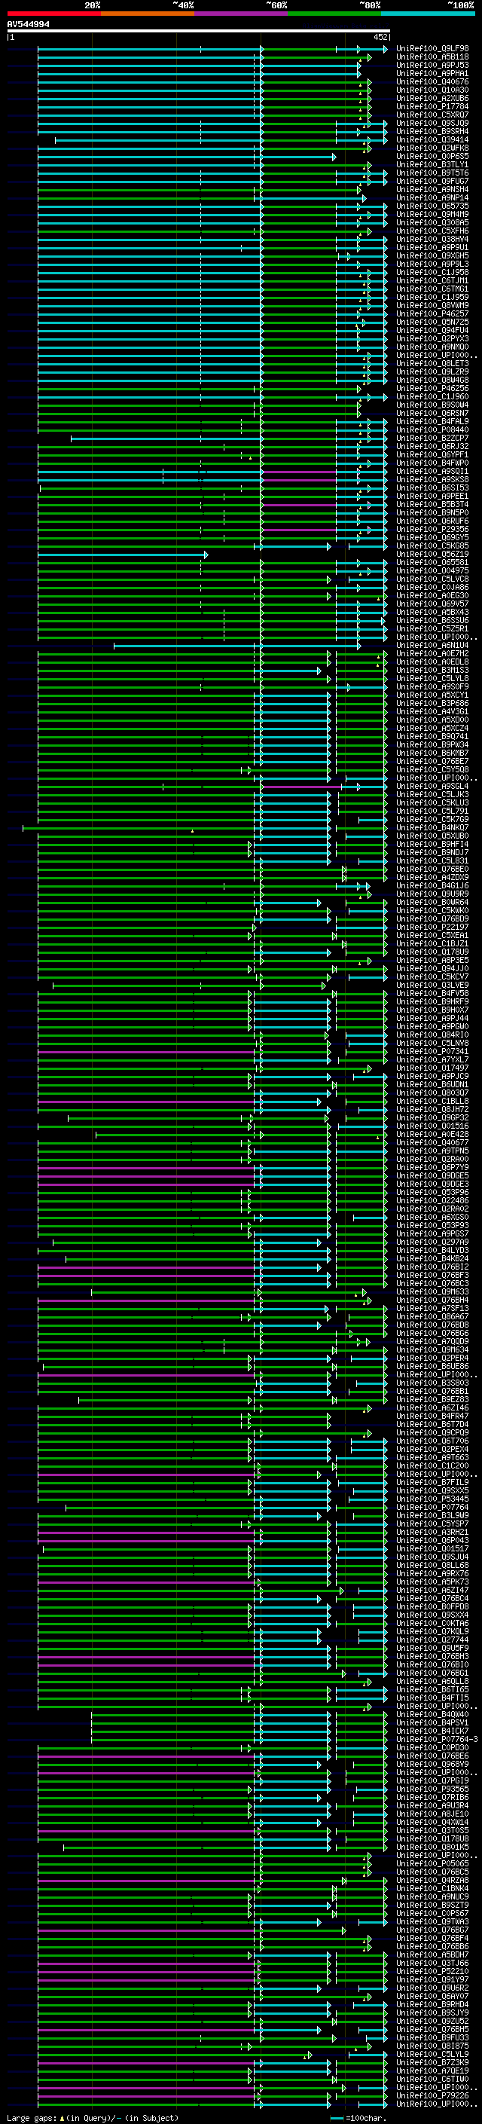Select the UniRef100_B4FAL9 label
482x2124 pixels.
[x=432, y=421]
